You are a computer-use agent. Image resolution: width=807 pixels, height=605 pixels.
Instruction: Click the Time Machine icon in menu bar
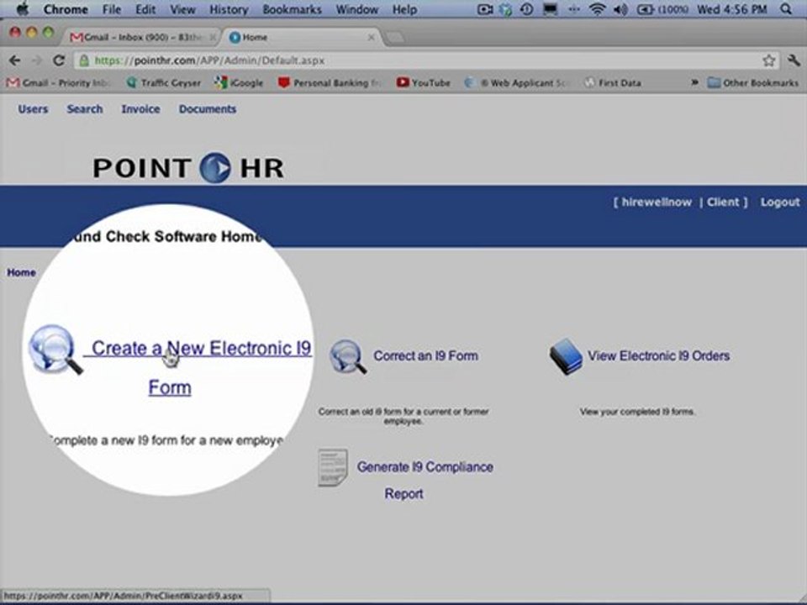[526, 9]
